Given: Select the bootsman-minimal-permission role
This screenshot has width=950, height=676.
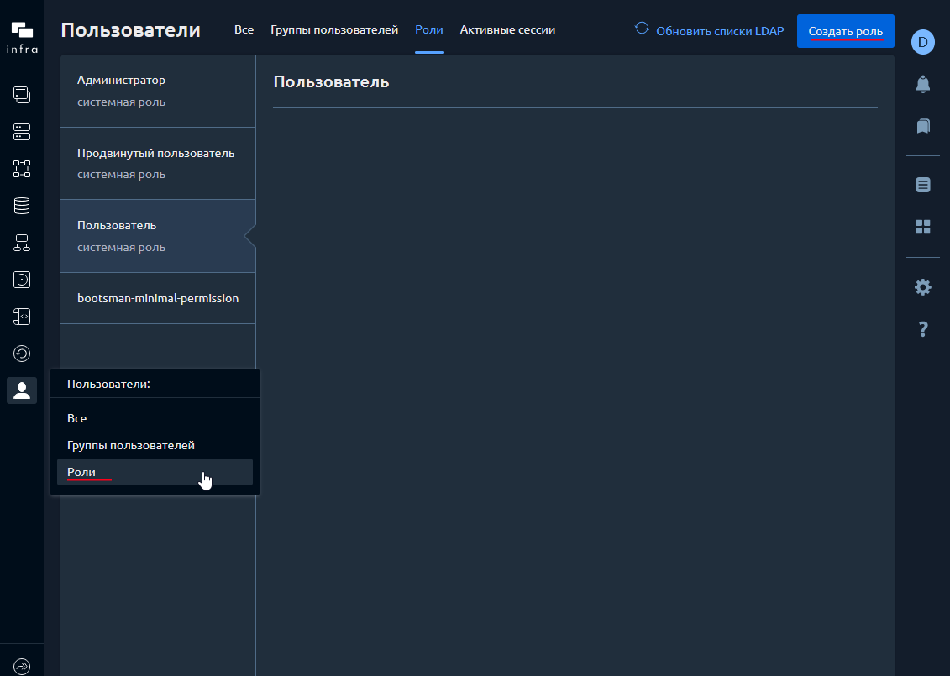Looking at the screenshot, I should point(158,298).
